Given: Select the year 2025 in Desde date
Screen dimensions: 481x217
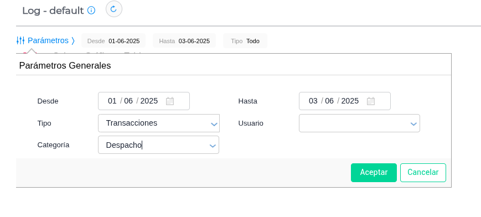Looking at the screenshot, I should pos(149,101).
